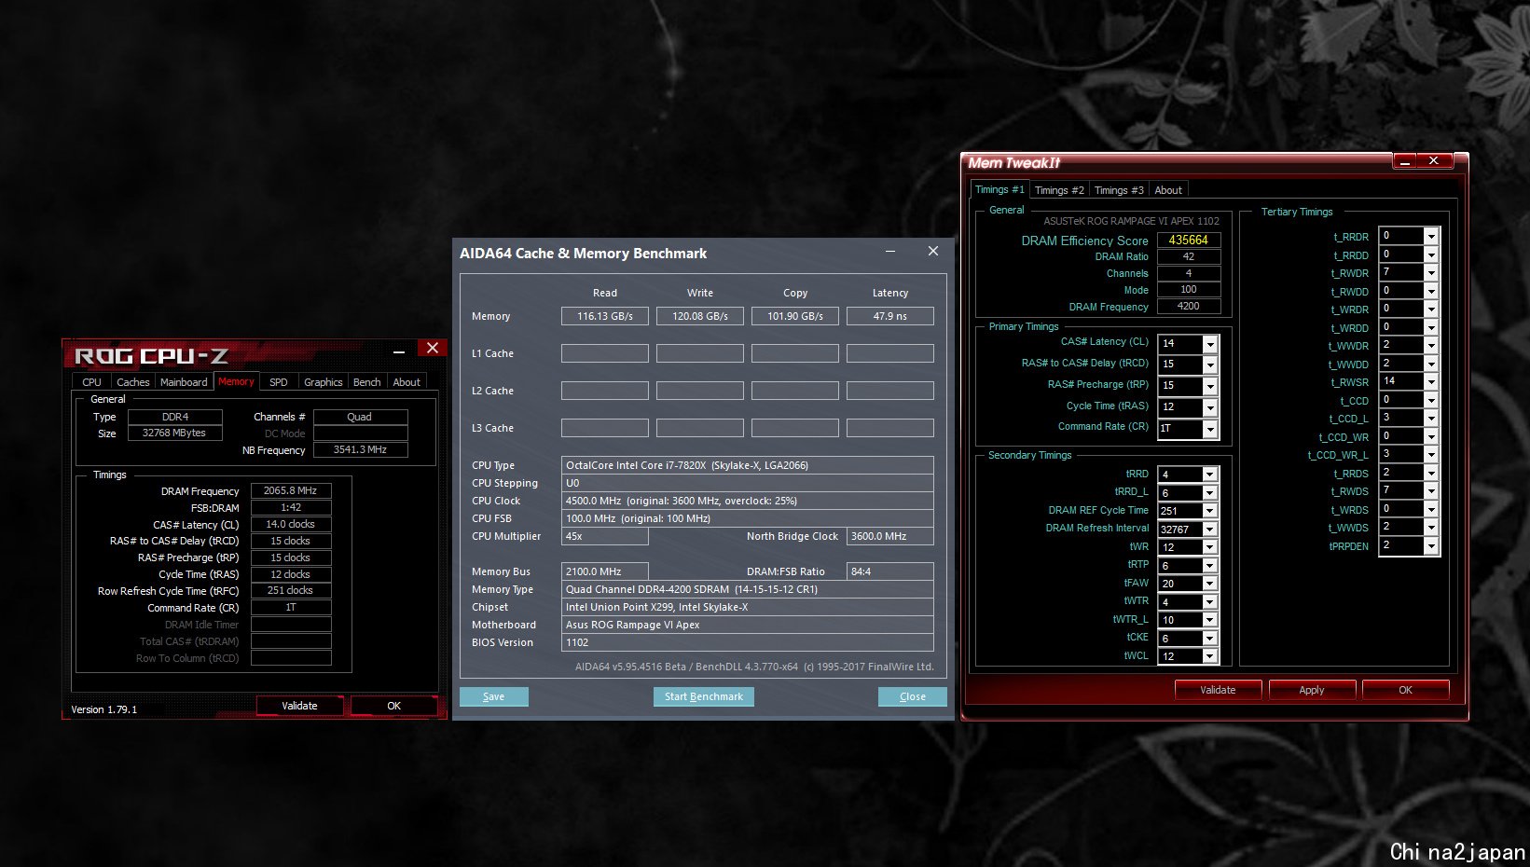Close the Mem TweakIt window
This screenshot has width=1530, height=867.
[1434, 160]
